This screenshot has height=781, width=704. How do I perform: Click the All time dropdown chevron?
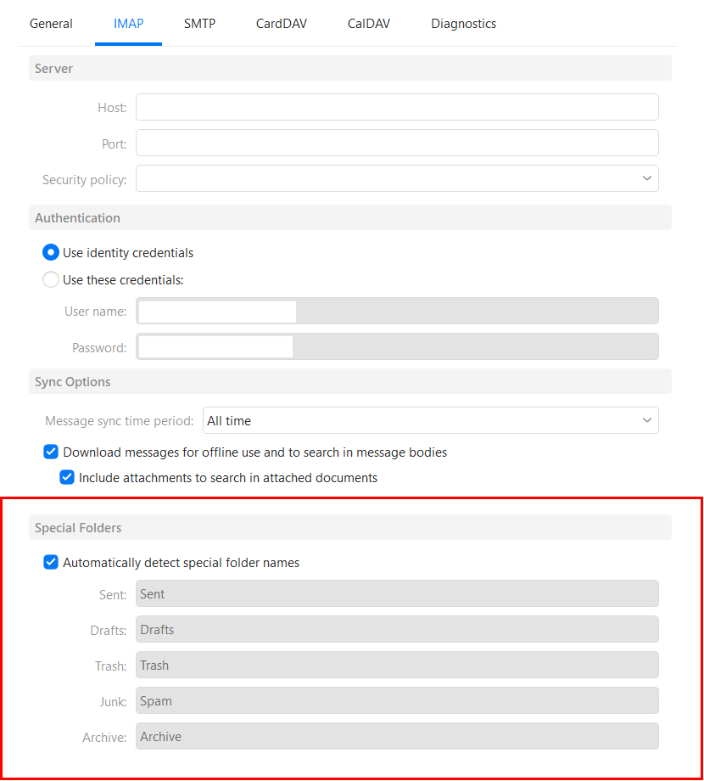click(647, 420)
